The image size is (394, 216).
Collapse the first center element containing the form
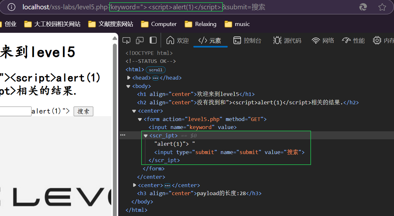134,111
